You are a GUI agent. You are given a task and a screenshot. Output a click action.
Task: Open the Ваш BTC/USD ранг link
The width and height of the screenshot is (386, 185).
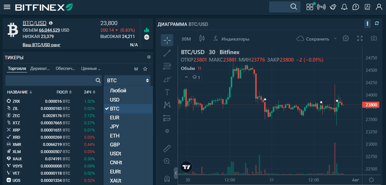coord(41,45)
